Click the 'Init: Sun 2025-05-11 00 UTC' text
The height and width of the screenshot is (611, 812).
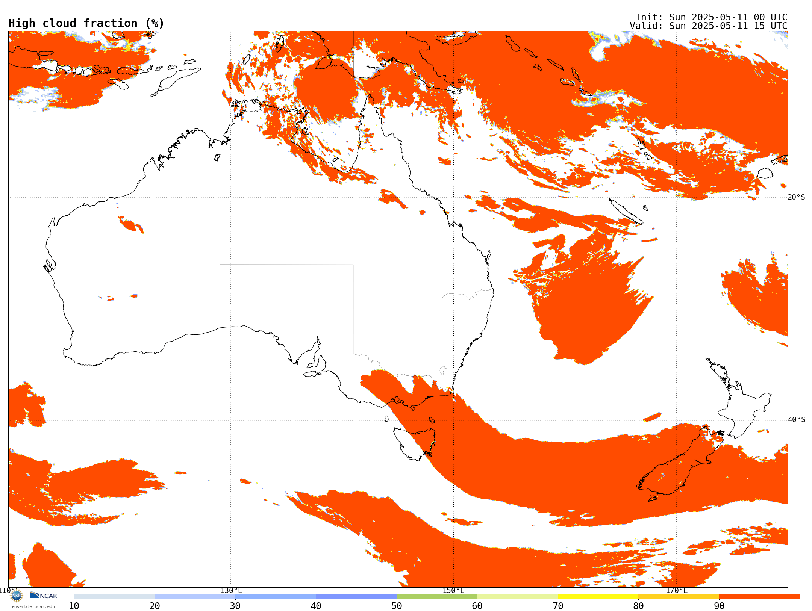(711, 17)
